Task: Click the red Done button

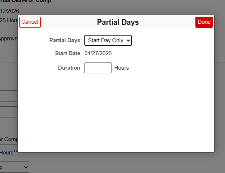Action: [x=204, y=22]
